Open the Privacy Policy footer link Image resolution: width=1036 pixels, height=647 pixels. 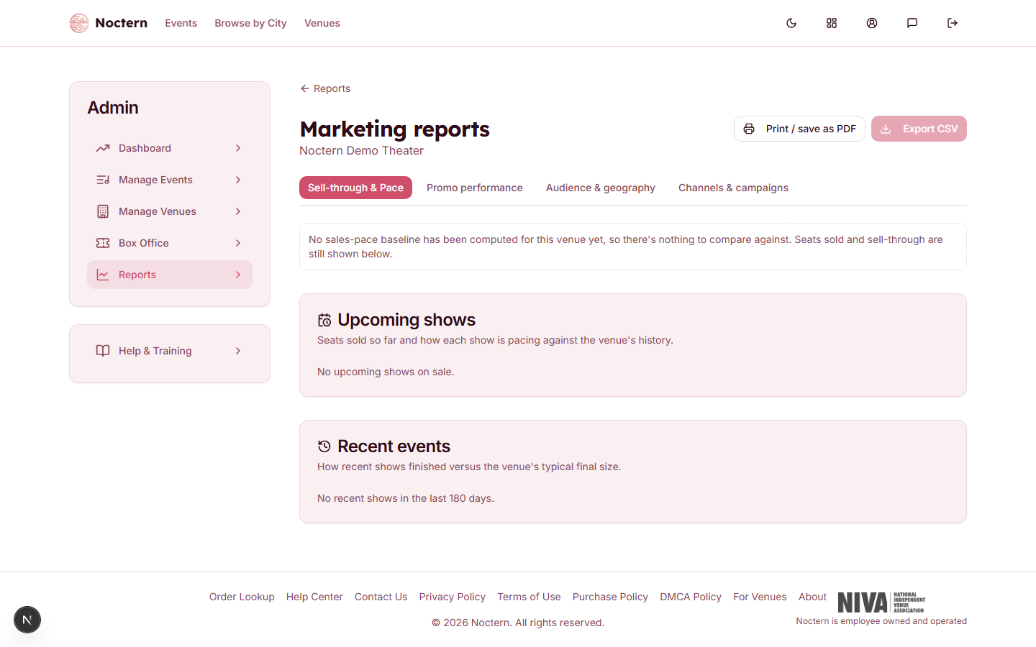(453, 597)
